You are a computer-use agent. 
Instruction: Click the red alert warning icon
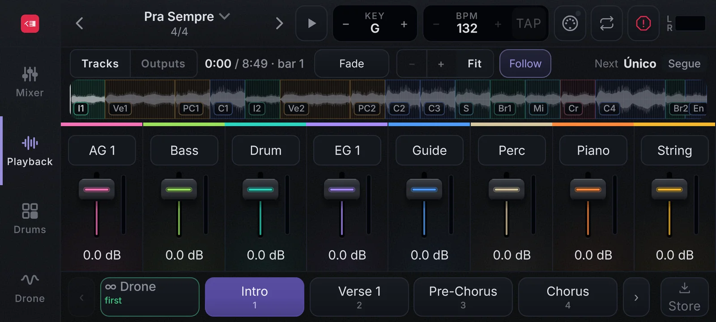(x=644, y=23)
